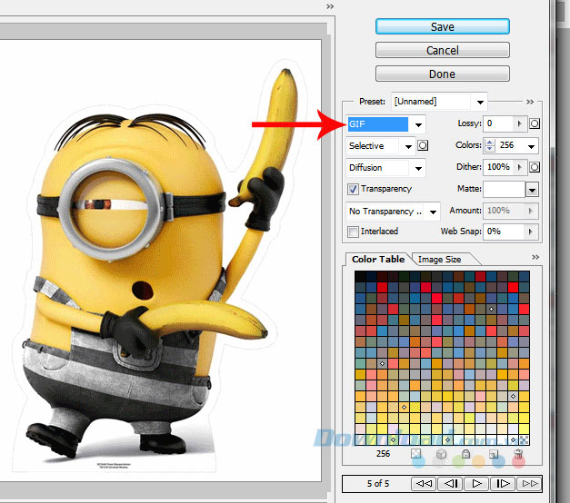Click the mask icon next to Lossy

[x=535, y=123]
